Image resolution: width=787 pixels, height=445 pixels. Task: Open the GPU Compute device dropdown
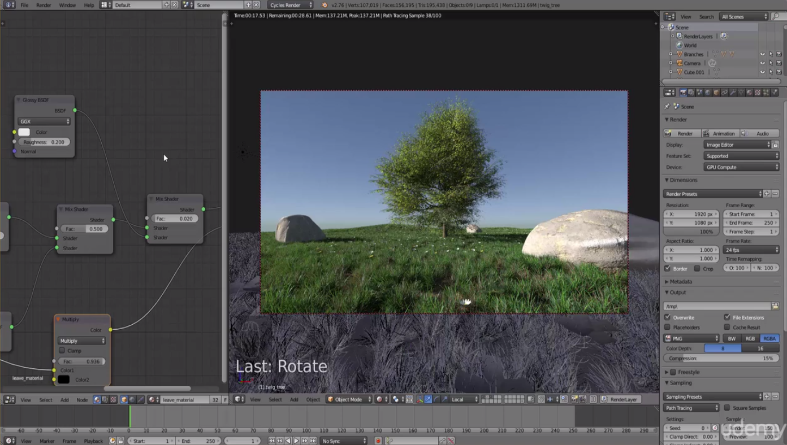pyautogui.click(x=741, y=167)
